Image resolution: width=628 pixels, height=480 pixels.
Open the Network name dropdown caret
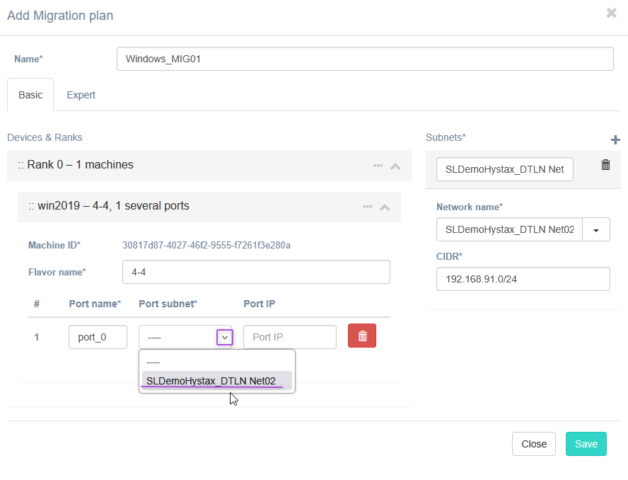pos(595,230)
